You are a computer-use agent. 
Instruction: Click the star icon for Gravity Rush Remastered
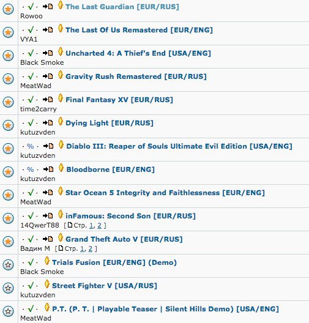click(x=8, y=79)
